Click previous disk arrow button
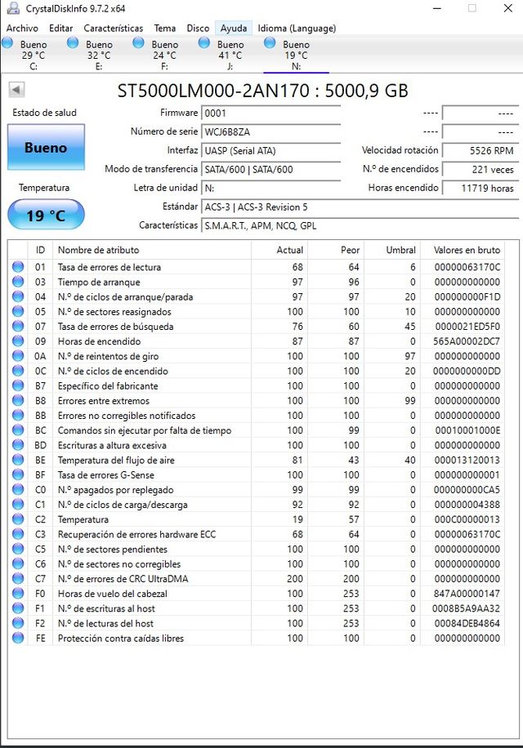Image resolution: width=523 pixels, height=748 pixels. [x=16, y=90]
